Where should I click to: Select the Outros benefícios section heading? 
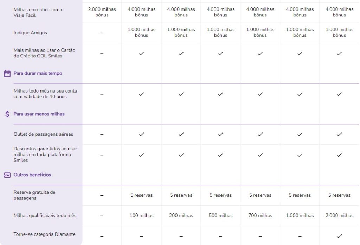(x=32, y=175)
